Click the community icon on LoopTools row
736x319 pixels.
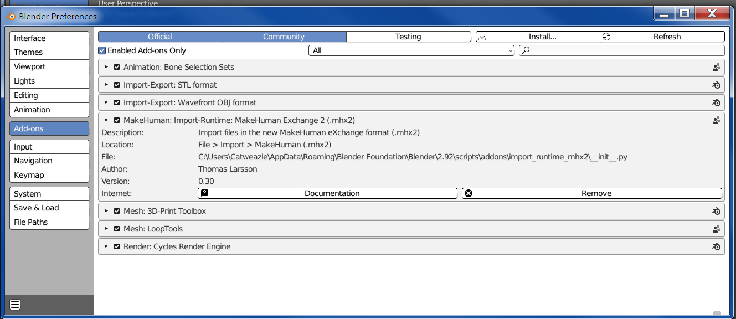coord(716,229)
